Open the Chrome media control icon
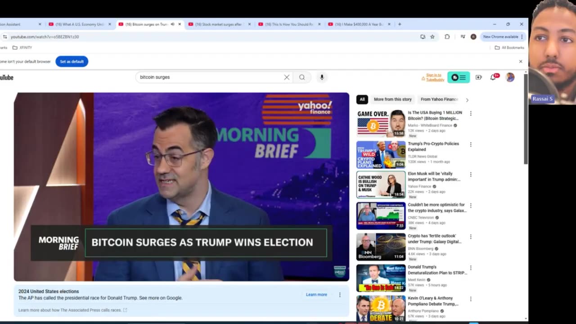 point(463,37)
